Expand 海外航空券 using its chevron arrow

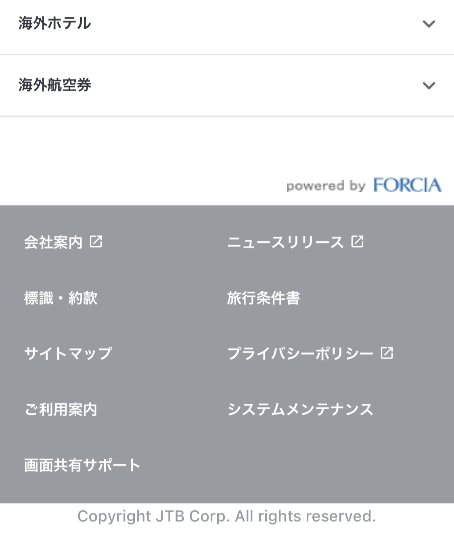[x=429, y=86]
